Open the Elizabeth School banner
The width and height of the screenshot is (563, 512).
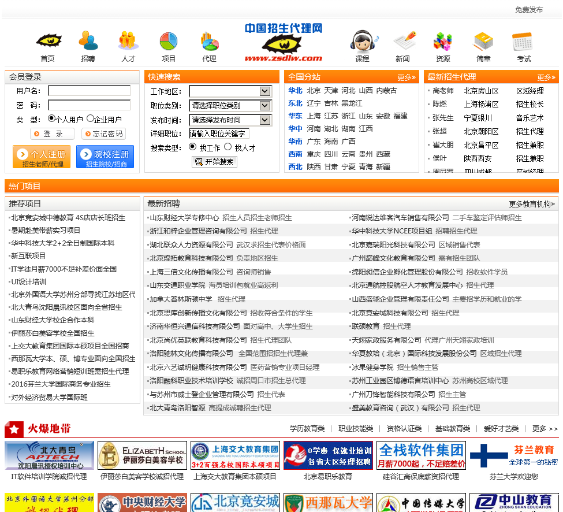tap(142, 455)
